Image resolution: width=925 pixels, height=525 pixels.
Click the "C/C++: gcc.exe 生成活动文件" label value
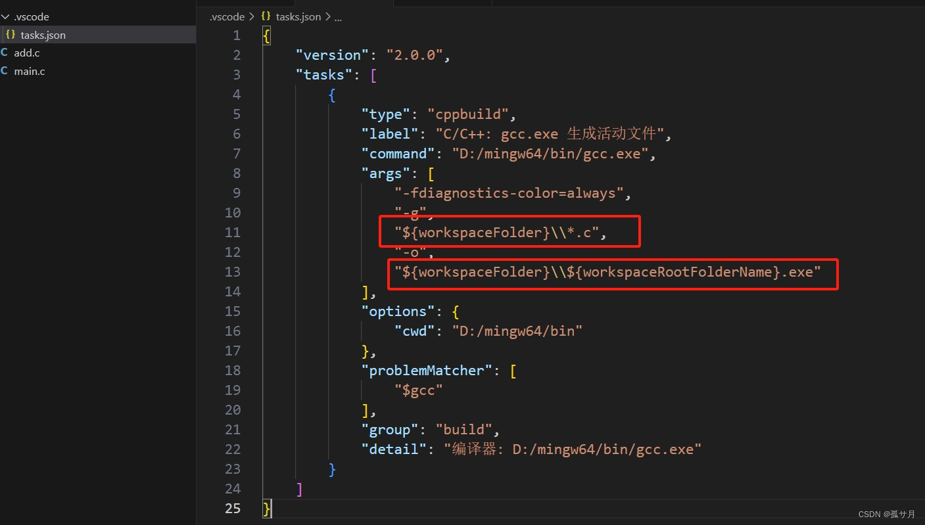pos(550,134)
